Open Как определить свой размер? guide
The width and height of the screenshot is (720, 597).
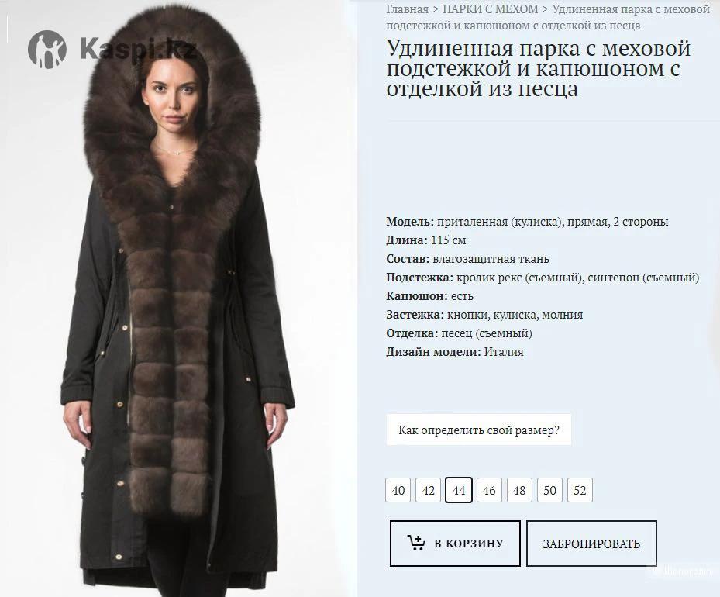tap(479, 430)
